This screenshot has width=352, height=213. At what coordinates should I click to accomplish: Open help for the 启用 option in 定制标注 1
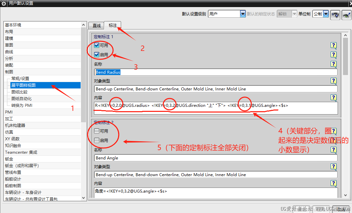coord(333,55)
